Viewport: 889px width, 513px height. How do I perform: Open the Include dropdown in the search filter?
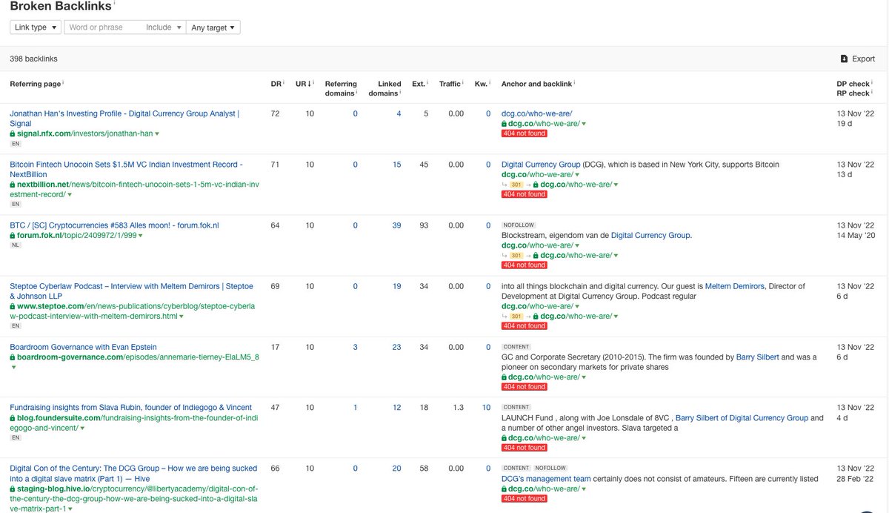(x=163, y=27)
